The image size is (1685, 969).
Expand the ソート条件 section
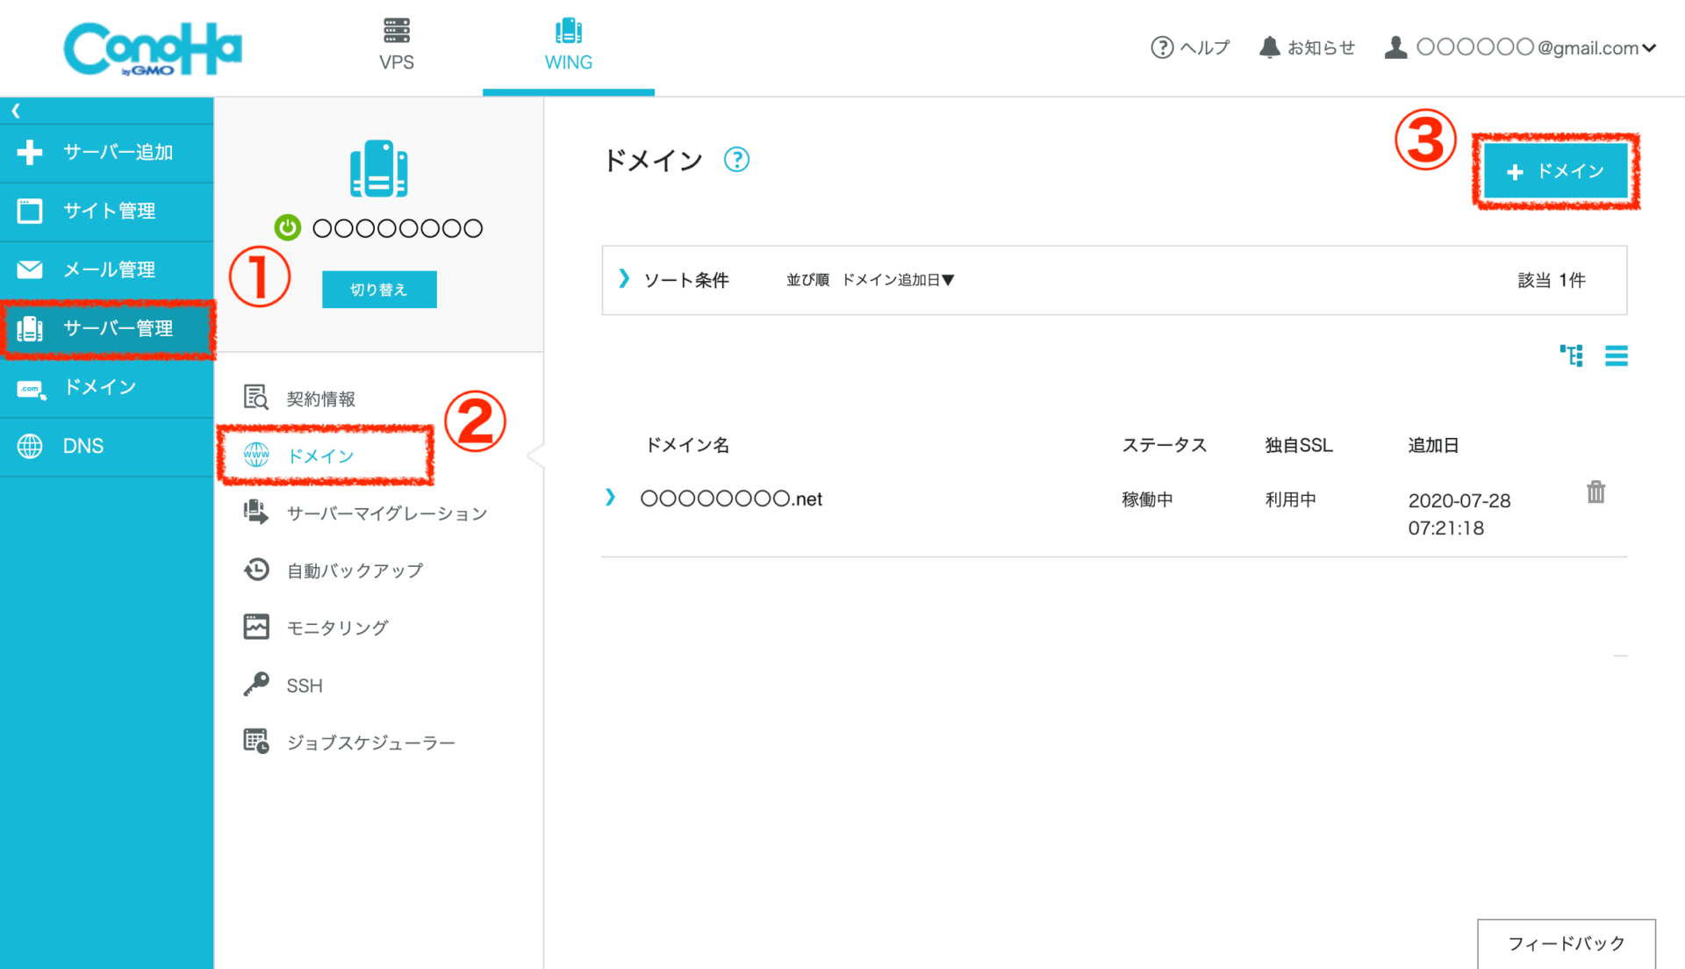coord(625,279)
